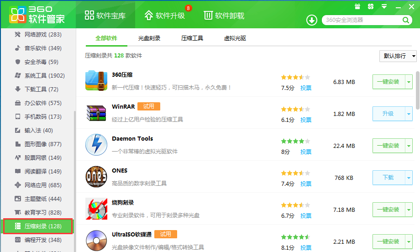The width and height of the screenshot is (420, 252).
Task: Click the software list vertical scrollbar
Action: (417, 90)
